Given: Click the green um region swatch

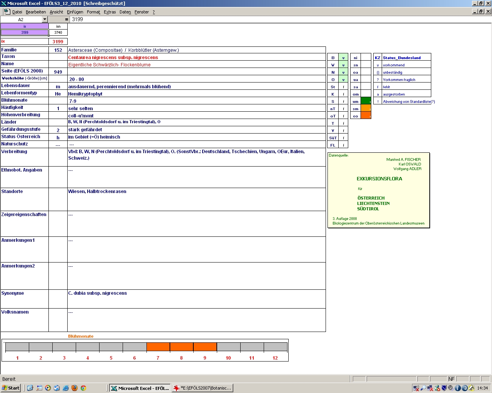Looking at the screenshot, I should (366, 101).
